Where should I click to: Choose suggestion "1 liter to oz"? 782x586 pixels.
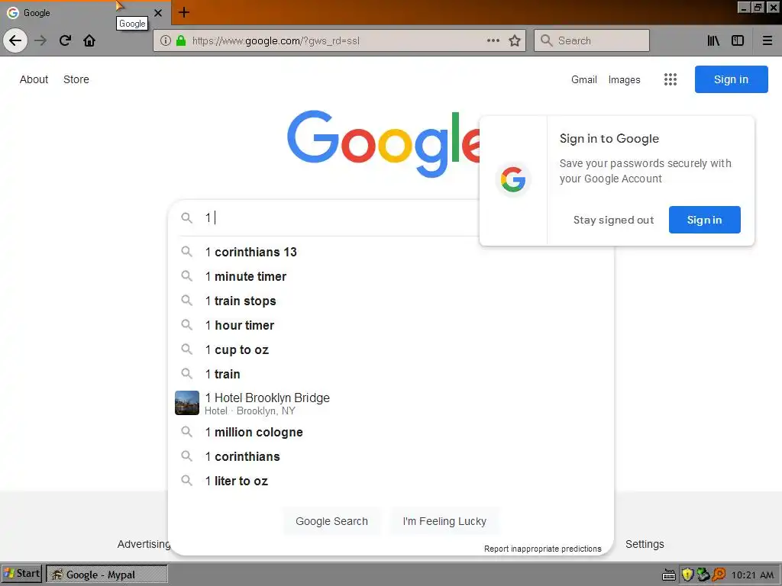click(x=391, y=481)
